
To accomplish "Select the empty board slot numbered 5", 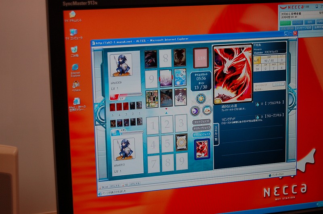I will (x=167, y=143).
